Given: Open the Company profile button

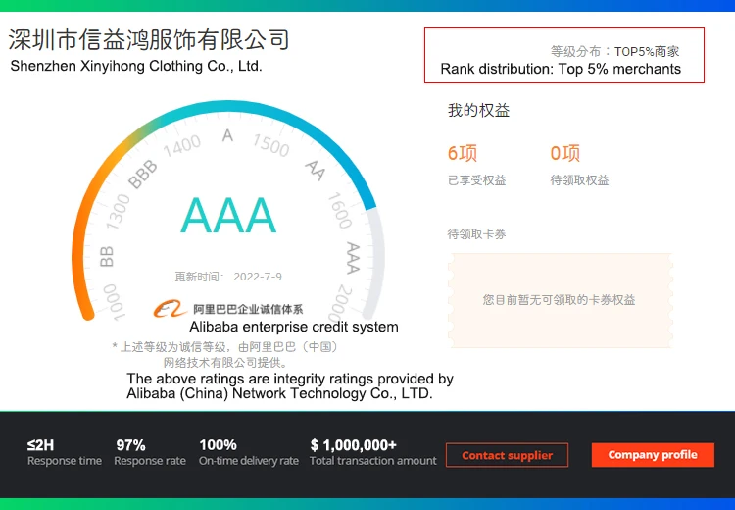Looking at the screenshot, I should (653, 455).
